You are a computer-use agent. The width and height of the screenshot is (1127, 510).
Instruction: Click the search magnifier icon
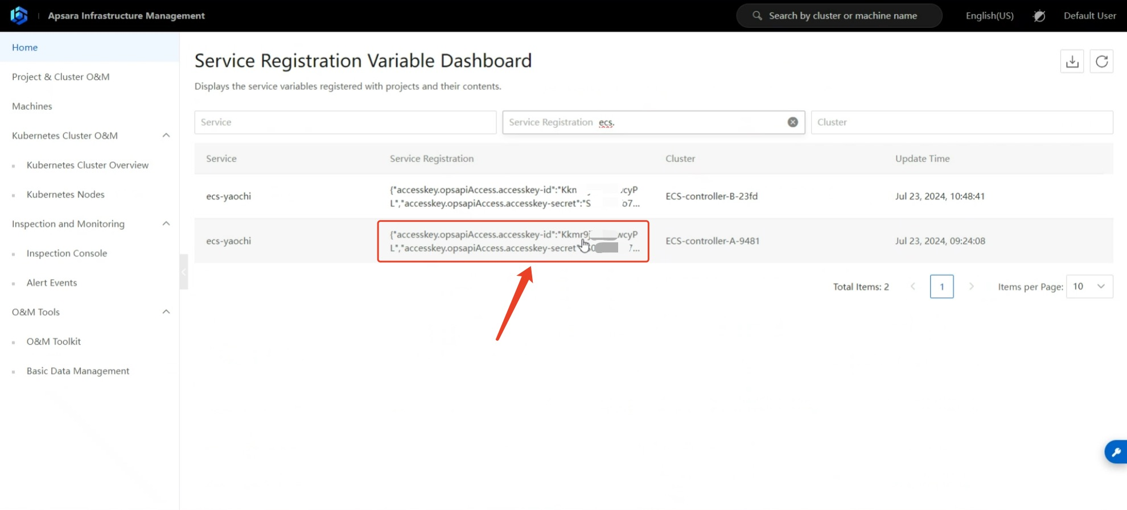(757, 15)
